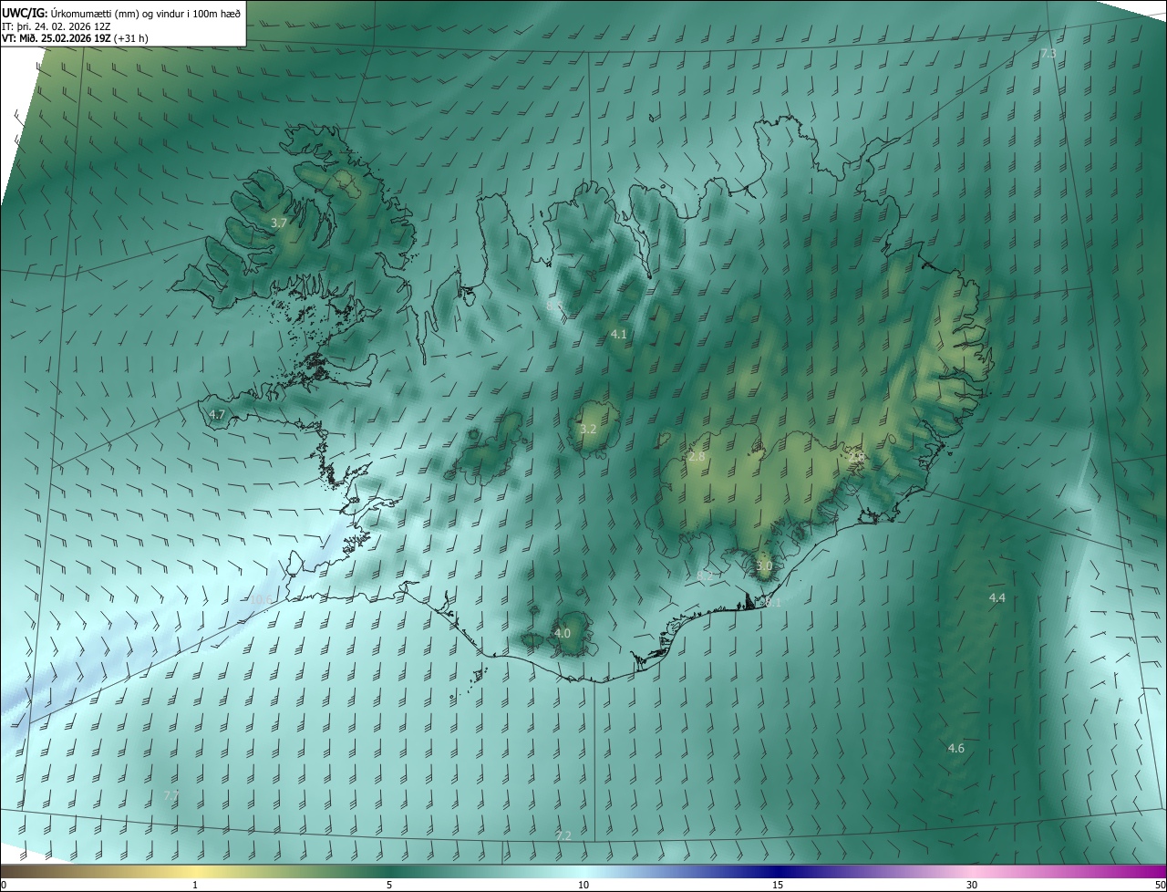
Task: Click the 8.2 value label
Action: click(705, 576)
